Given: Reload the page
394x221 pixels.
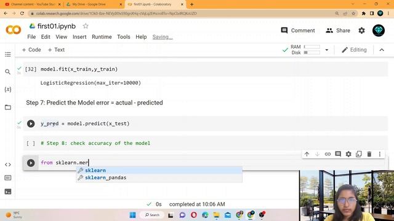Looking at the screenshot, I should coord(22,14).
